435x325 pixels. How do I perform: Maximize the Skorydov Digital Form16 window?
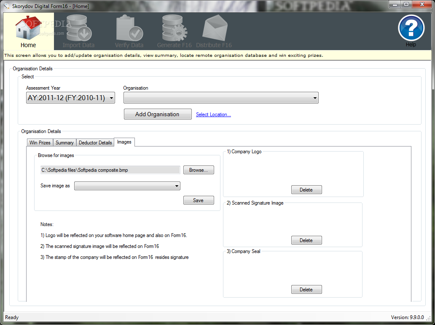pos(406,5)
